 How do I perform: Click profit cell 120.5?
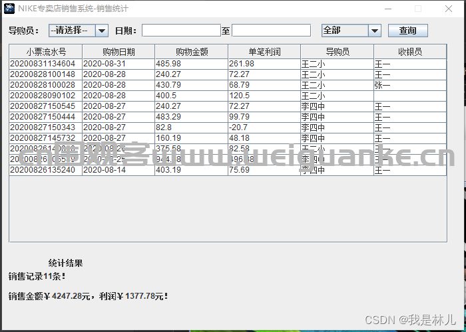pos(264,96)
